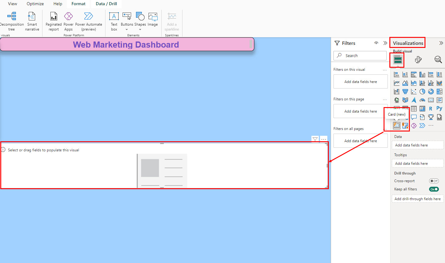Click Add data fields under Filters on this visual
This screenshot has width=445, height=263.
[x=361, y=82]
